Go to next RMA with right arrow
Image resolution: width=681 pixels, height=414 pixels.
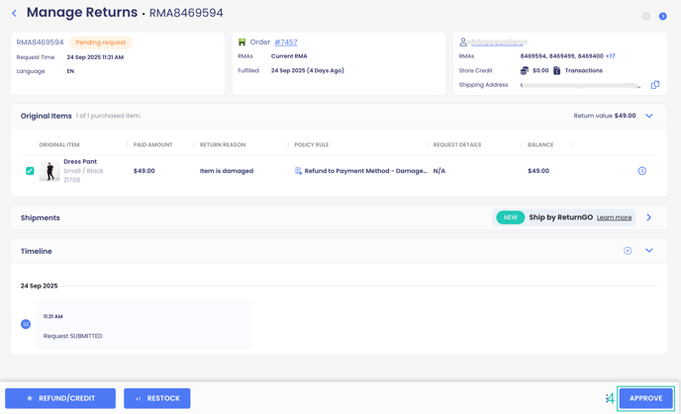663,16
